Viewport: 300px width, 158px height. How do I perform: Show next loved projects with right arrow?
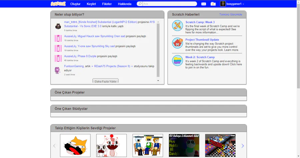243,146
